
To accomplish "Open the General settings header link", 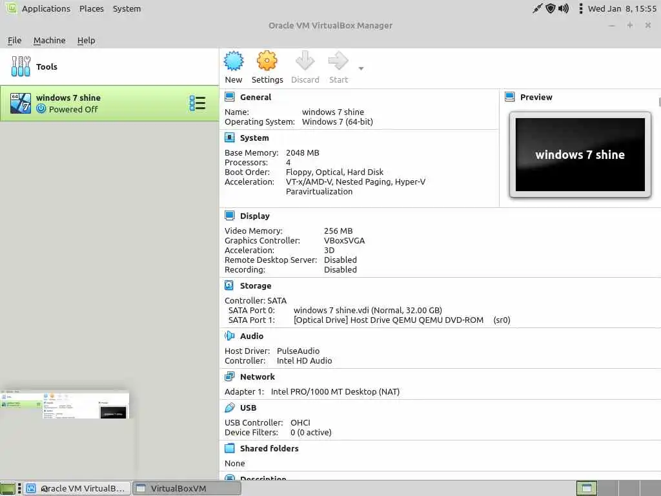I will pyautogui.click(x=256, y=97).
